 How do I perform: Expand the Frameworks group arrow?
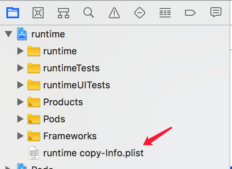[x=20, y=136]
